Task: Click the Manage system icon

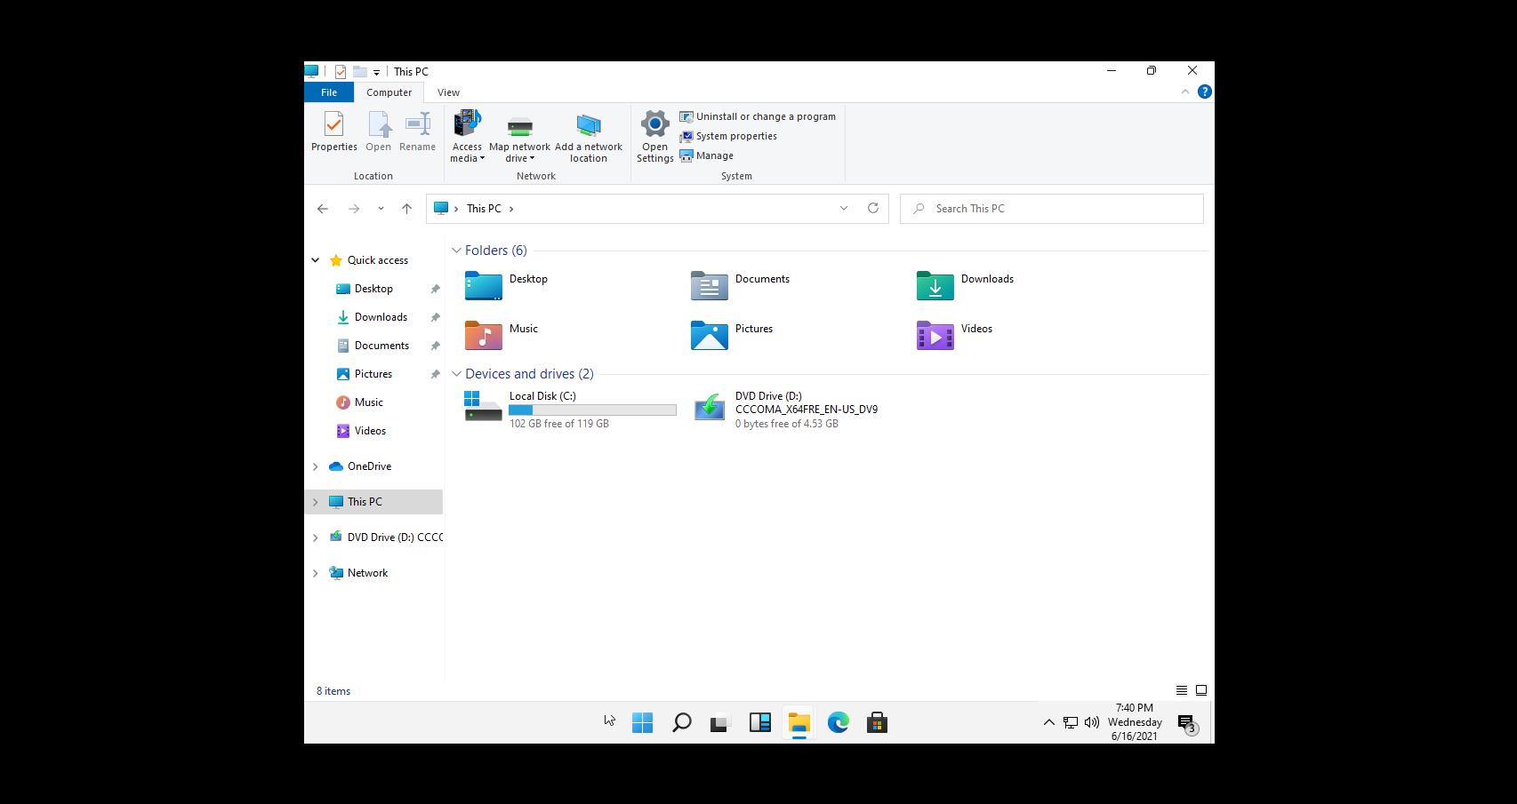Action: [687, 155]
